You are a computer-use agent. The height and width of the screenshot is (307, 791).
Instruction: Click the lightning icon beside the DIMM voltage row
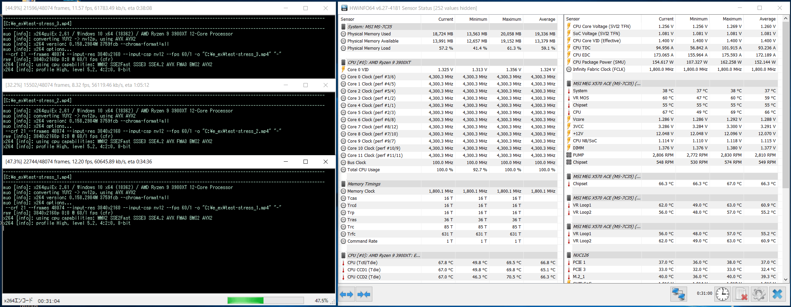569,148
